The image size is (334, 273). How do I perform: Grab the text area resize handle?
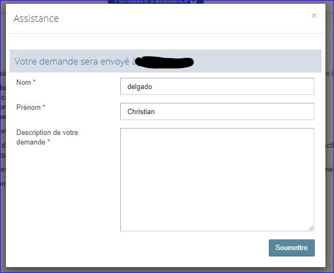click(311, 228)
